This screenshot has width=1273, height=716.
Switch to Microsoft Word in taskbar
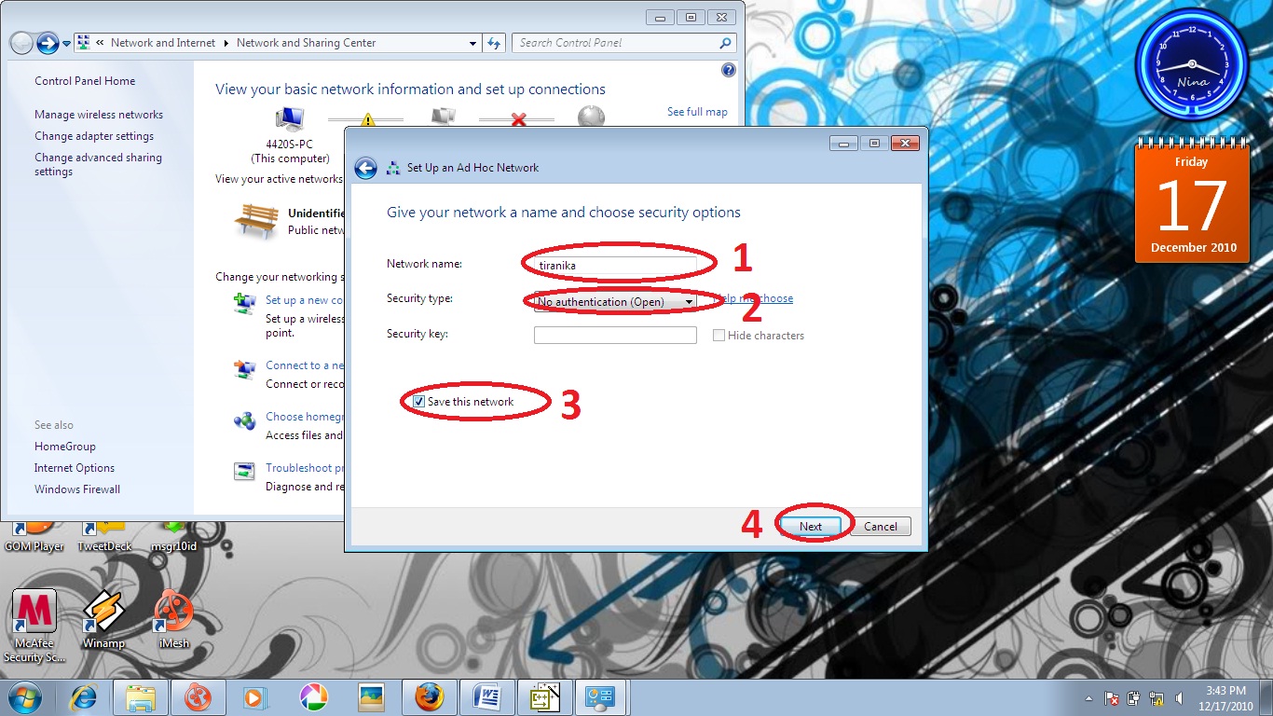click(487, 697)
